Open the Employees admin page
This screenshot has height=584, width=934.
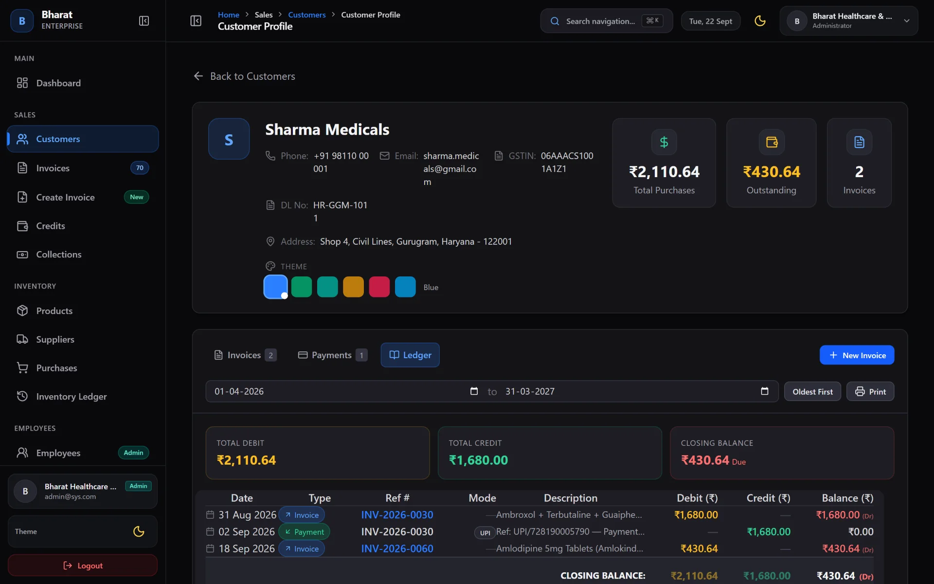(x=83, y=453)
